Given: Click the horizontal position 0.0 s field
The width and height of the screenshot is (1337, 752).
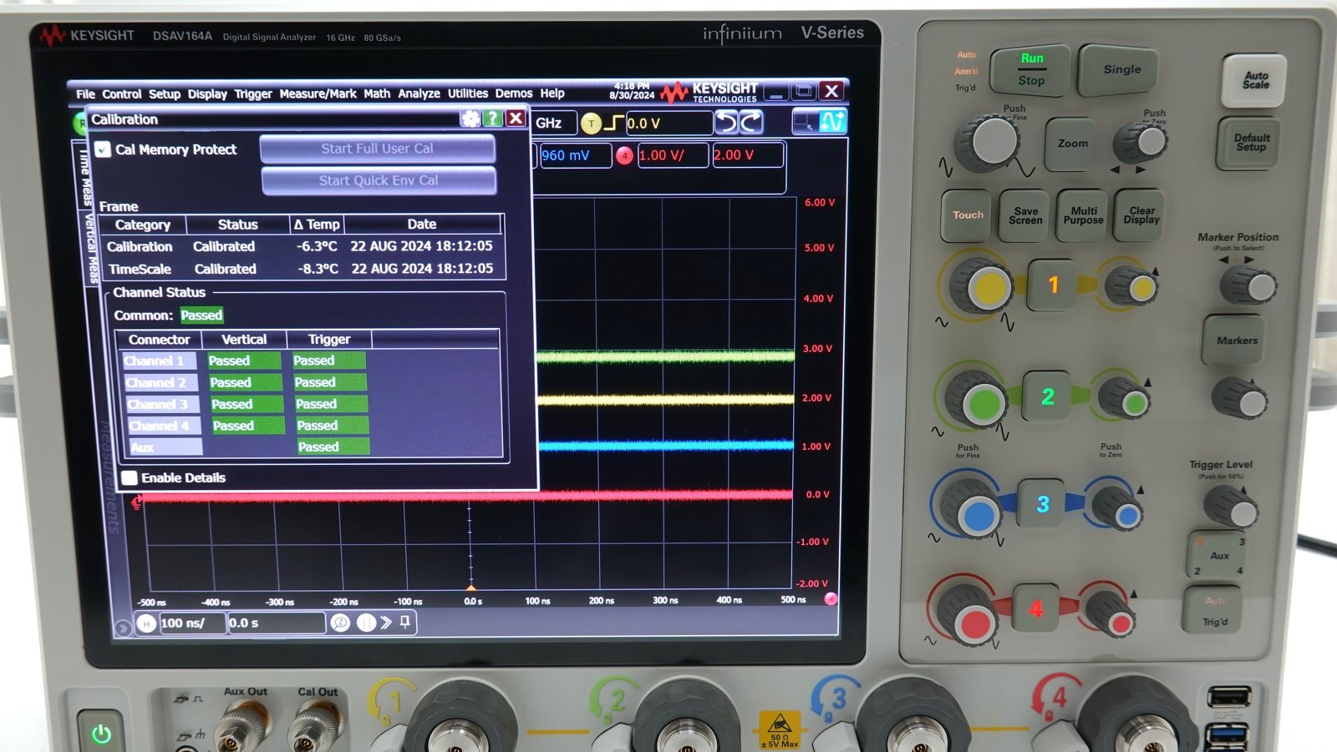Looking at the screenshot, I should pos(276,623).
